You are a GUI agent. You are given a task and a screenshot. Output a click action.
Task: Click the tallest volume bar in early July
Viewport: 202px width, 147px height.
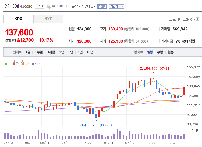click(x=117, y=134)
